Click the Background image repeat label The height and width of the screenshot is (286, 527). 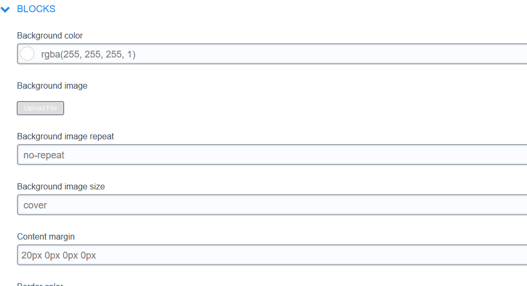[66, 136]
